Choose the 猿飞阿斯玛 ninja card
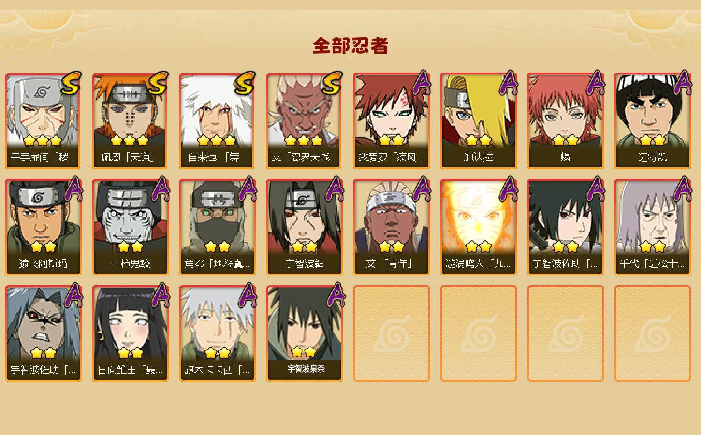This screenshot has height=435, width=701. tap(43, 227)
